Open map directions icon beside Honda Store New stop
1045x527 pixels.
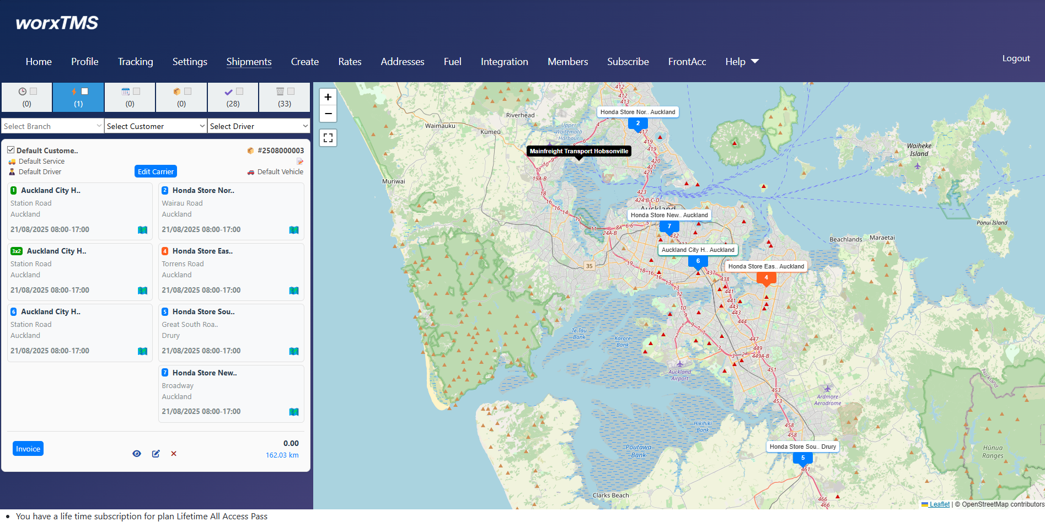(x=294, y=412)
